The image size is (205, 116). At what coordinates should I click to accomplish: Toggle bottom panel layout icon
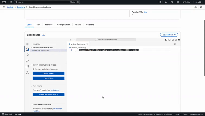pos(169,40)
